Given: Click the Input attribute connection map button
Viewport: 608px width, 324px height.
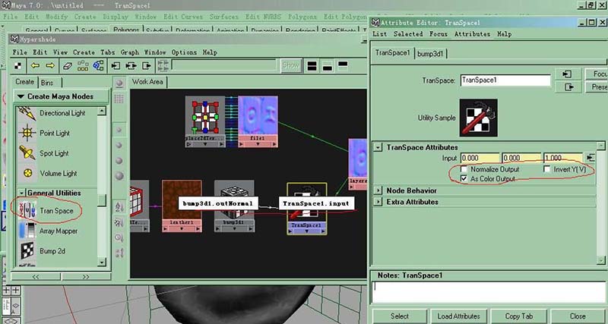Looking at the screenshot, I should pyautogui.click(x=591, y=158).
